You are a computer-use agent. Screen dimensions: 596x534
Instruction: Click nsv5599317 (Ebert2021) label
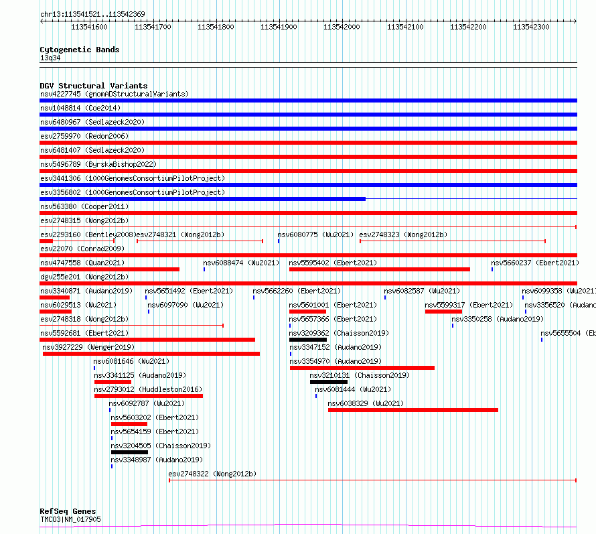click(x=469, y=305)
